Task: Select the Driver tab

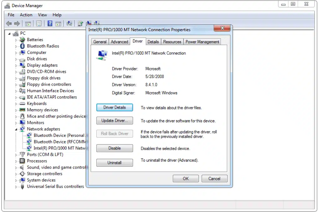Action: tap(138, 41)
